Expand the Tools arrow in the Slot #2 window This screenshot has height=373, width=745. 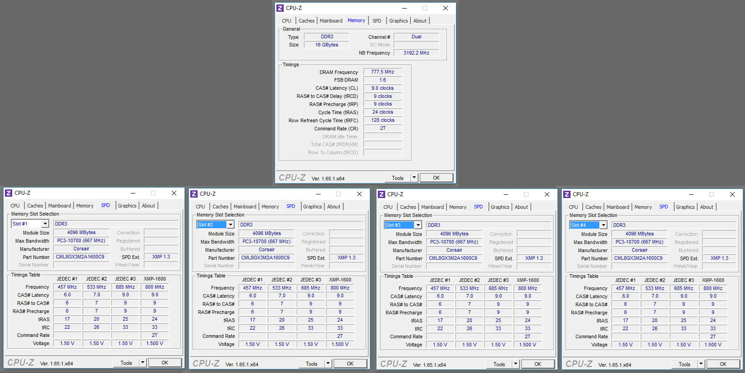(328, 364)
